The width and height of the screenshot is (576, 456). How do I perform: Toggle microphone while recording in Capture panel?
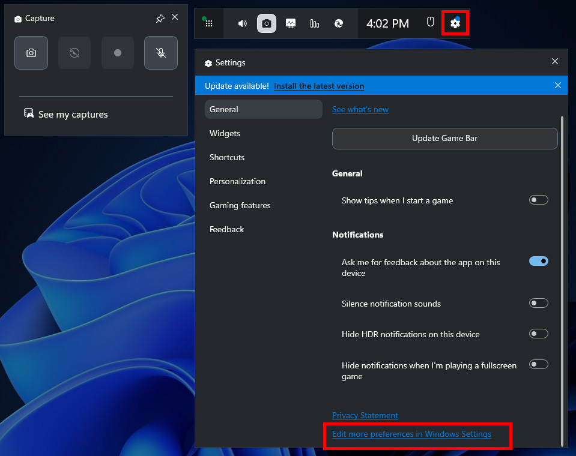[x=161, y=53]
